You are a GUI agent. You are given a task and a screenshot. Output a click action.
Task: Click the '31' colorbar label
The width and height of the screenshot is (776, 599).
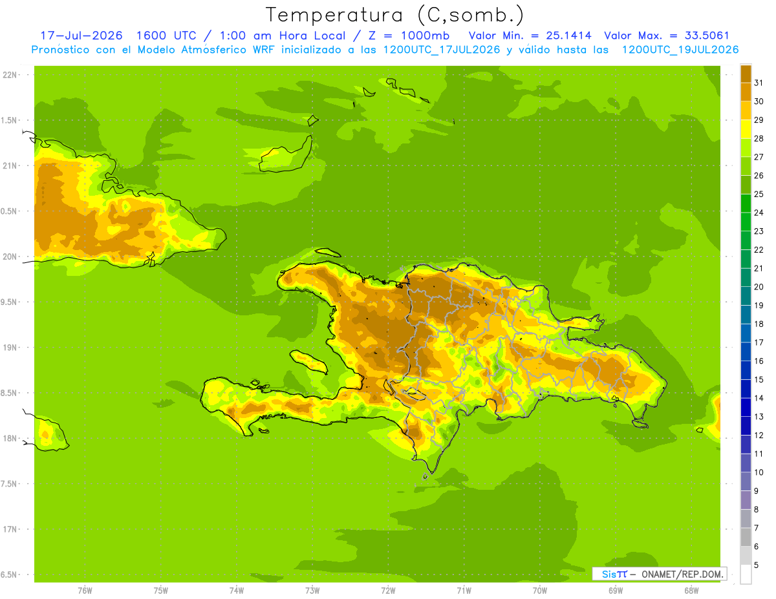pos(759,83)
